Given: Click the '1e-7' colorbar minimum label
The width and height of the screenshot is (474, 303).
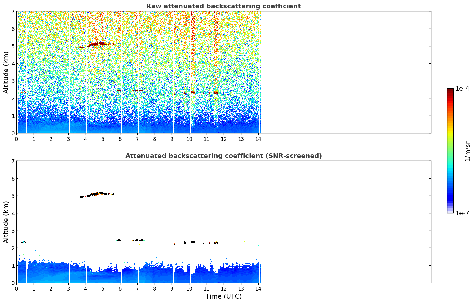Looking at the screenshot, I should click(x=462, y=213).
